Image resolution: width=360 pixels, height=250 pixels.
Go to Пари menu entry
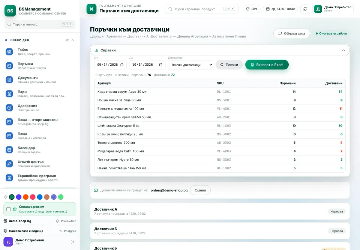click(40, 94)
